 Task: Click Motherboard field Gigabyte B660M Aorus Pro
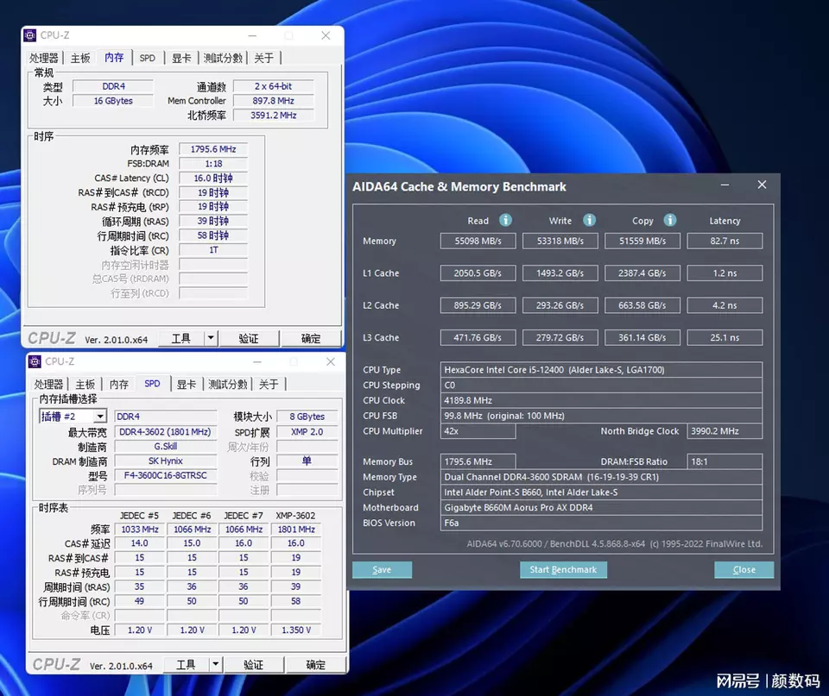click(601, 507)
